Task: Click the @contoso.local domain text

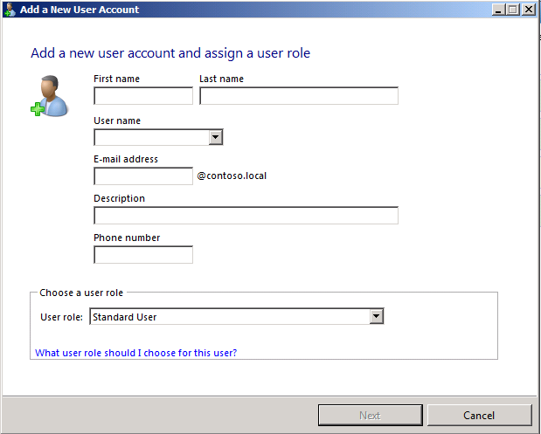Action: [232, 176]
